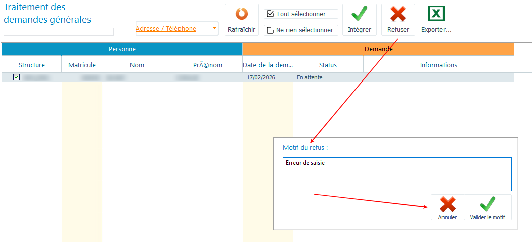
Task: Click the Excel Exporter icon
Action: (x=436, y=14)
